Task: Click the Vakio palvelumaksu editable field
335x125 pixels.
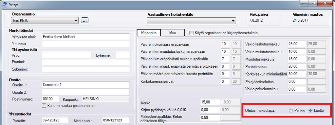Action: pyautogui.click(x=297, y=89)
